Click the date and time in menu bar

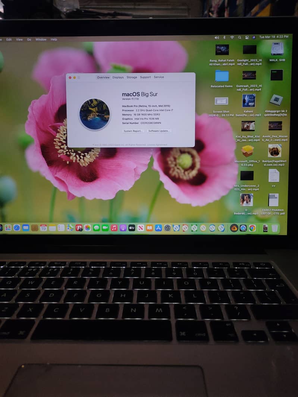coord(274,37)
